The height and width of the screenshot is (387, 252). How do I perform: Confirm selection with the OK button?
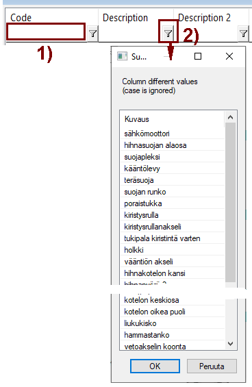point(155,366)
